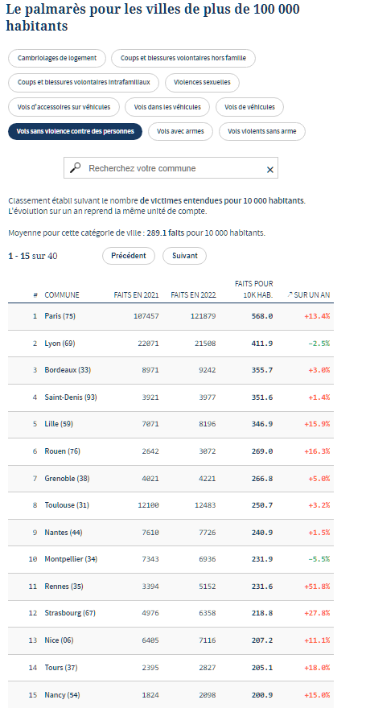366x708 pixels.
Task: Click the Suivant pagination button
Action: (x=184, y=256)
